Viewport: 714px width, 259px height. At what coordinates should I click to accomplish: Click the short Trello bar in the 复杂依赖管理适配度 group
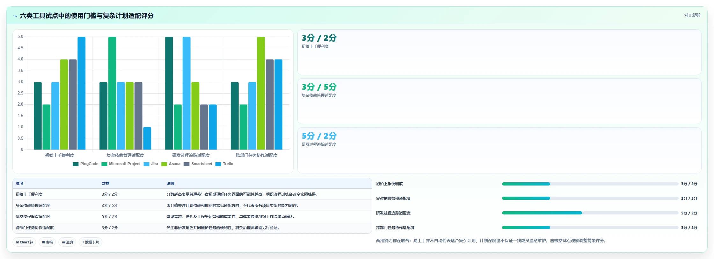pyautogui.click(x=147, y=138)
